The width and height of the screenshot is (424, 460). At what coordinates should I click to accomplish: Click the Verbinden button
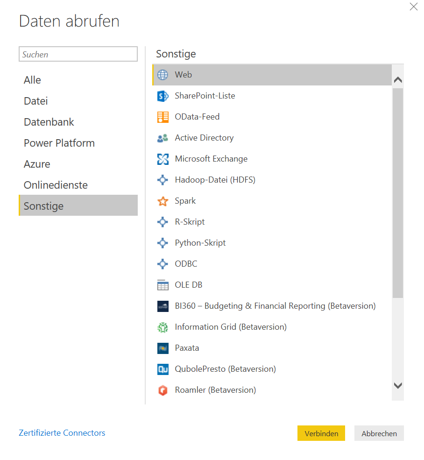point(321,433)
